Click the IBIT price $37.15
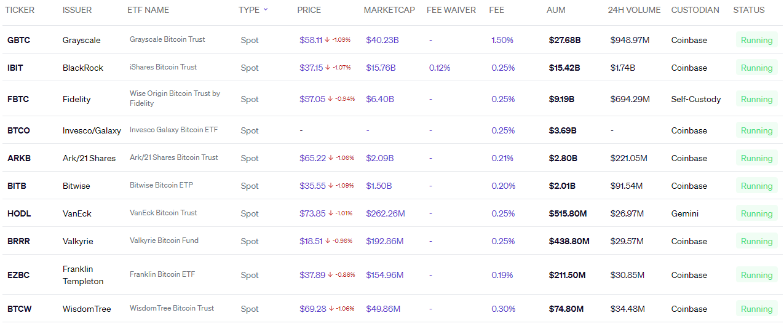Screen dimensions: 784x326 tap(311, 68)
